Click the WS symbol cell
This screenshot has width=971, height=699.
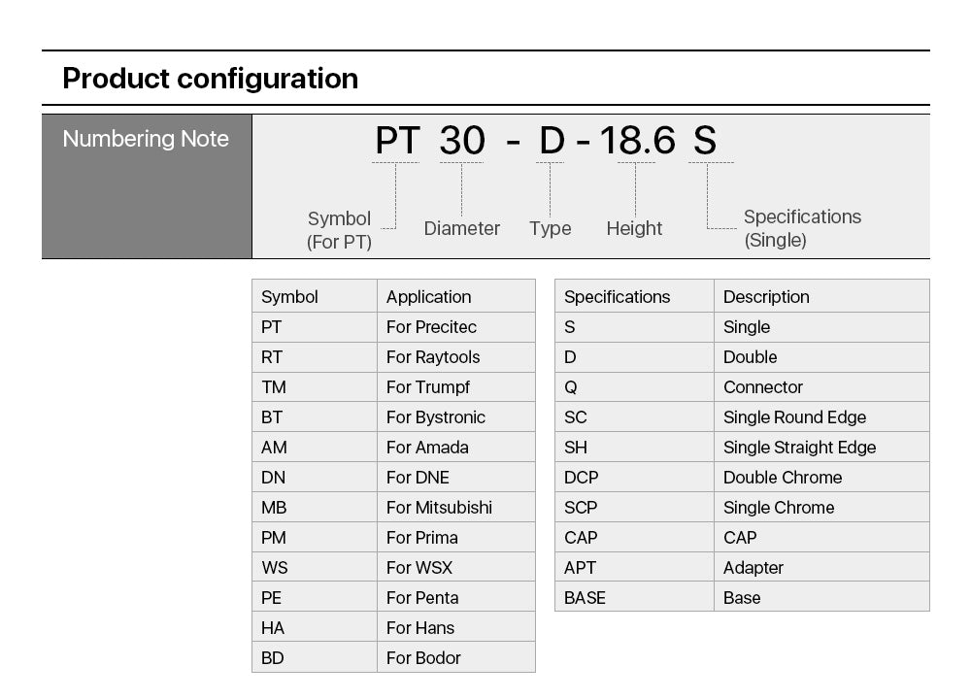point(275,568)
